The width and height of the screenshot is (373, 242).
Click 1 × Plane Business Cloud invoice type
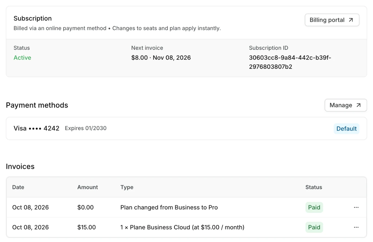182,227
